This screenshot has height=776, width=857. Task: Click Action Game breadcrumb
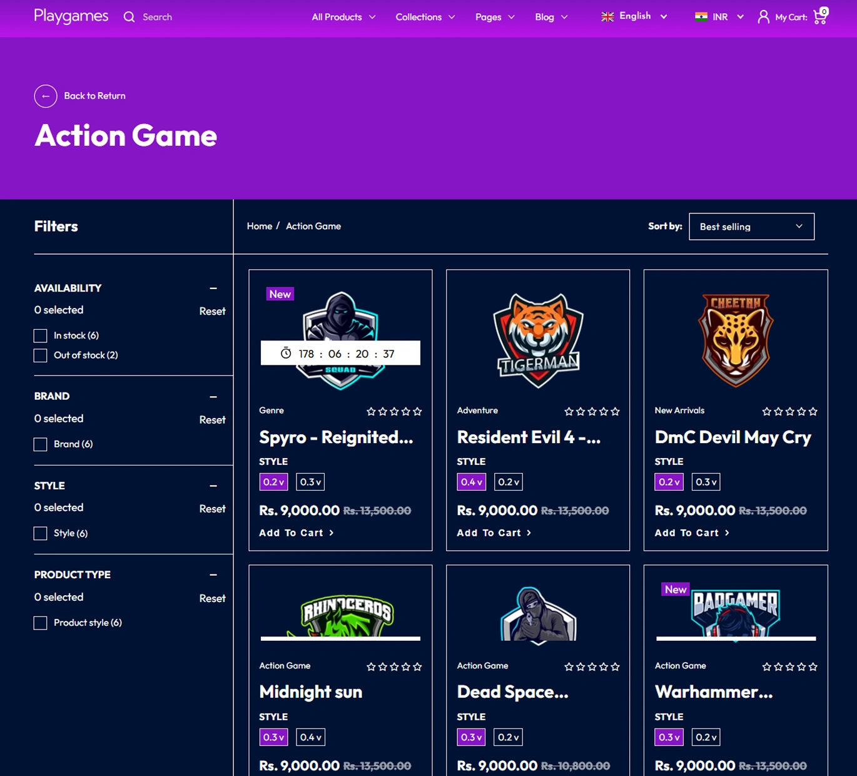[313, 226]
